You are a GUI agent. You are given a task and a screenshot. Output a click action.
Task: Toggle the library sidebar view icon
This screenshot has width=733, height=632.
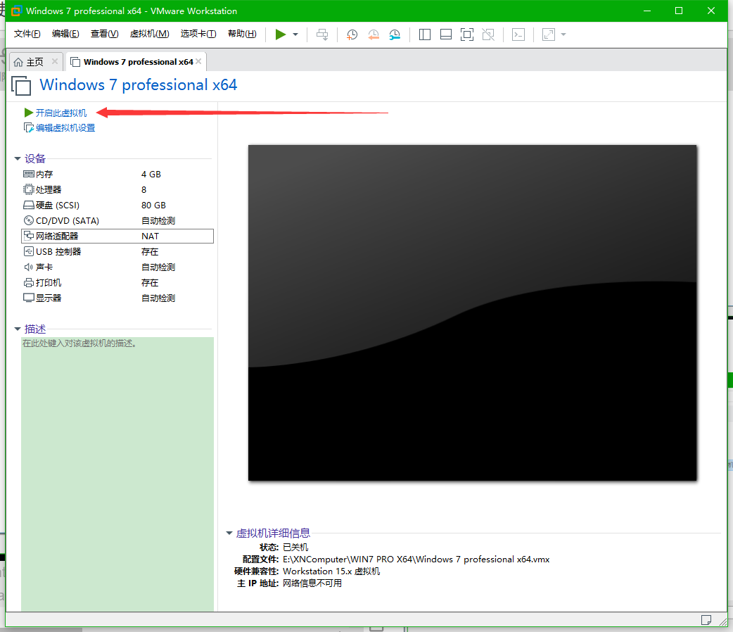pos(424,34)
